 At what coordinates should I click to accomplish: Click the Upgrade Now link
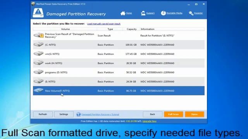150,121
